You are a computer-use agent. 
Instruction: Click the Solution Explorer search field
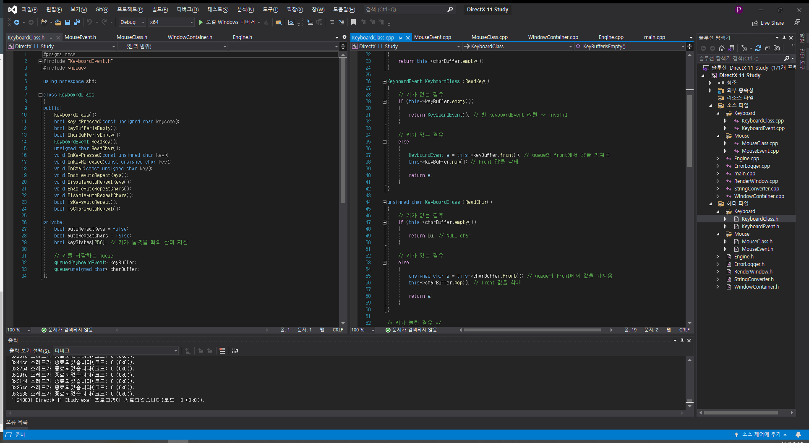pos(740,58)
